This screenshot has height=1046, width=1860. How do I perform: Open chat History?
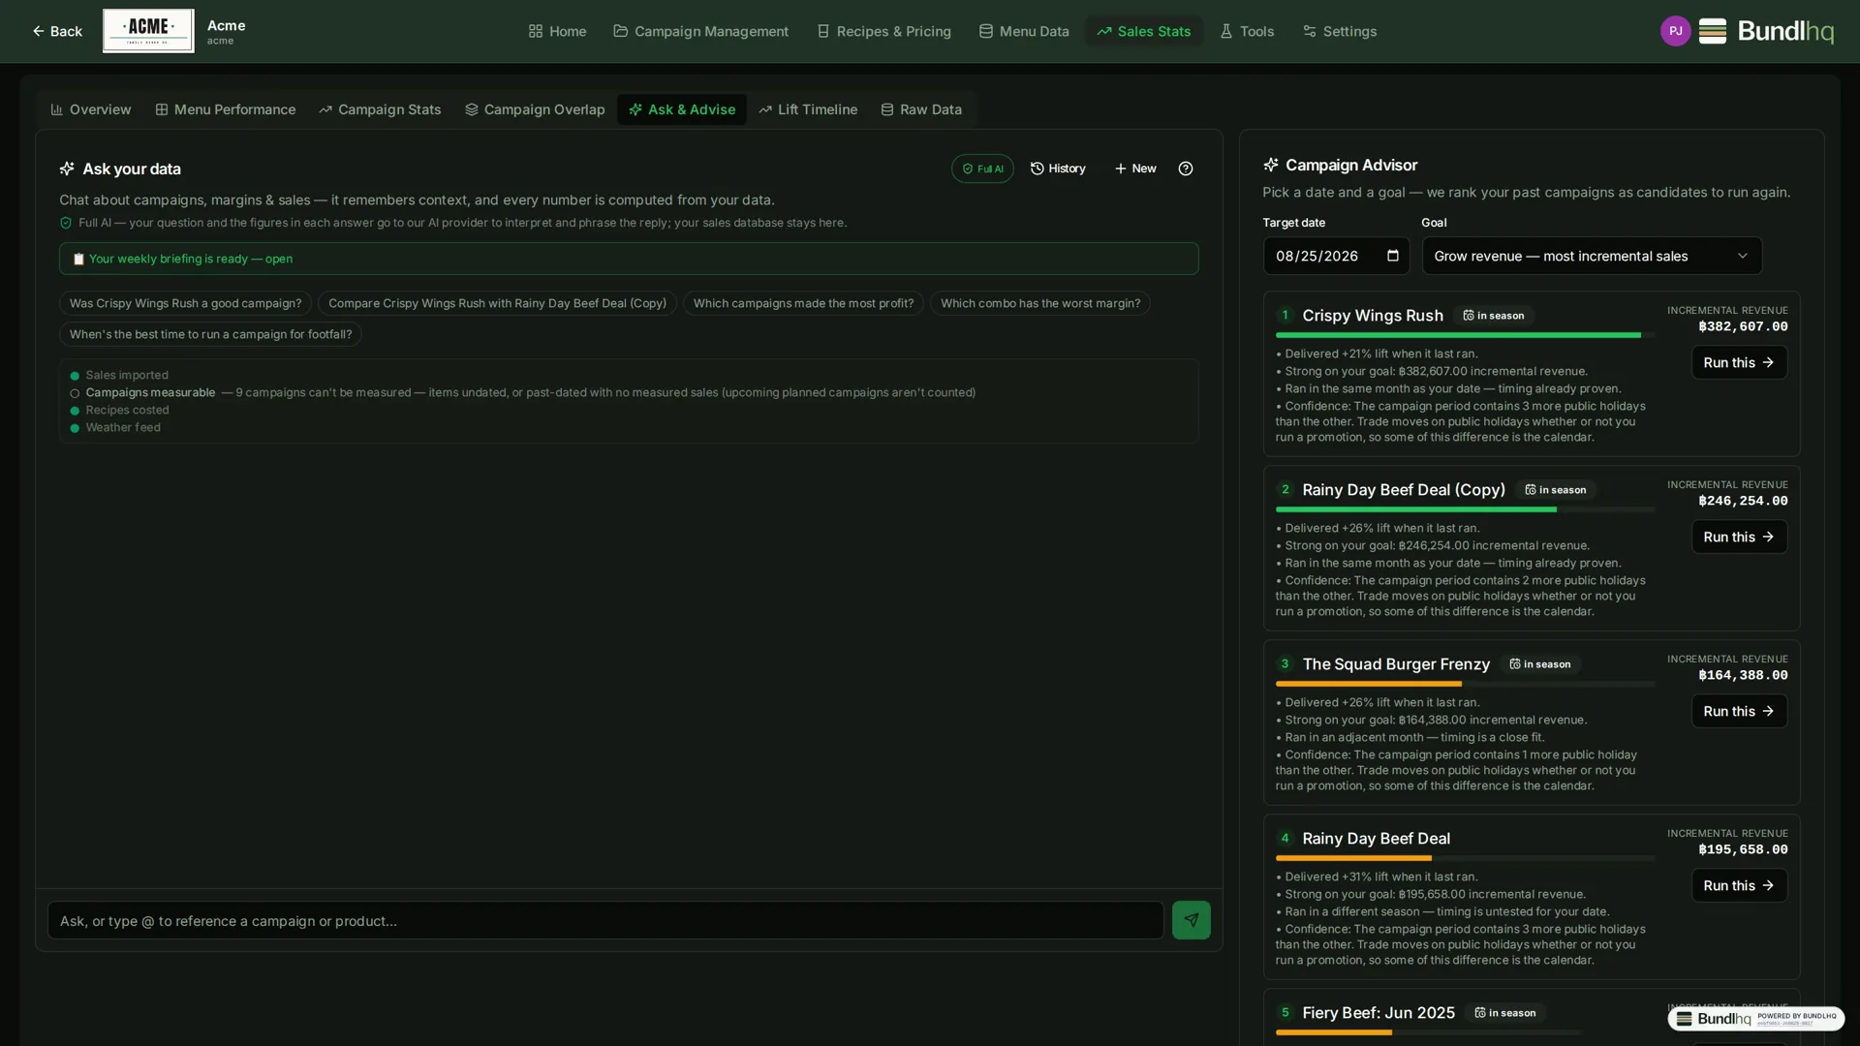(x=1058, y=169)
